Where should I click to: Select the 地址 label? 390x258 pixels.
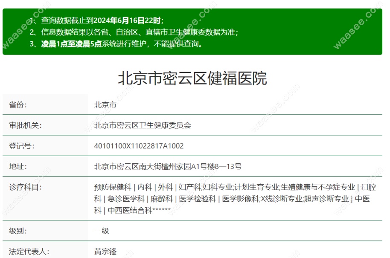point(18,166)
